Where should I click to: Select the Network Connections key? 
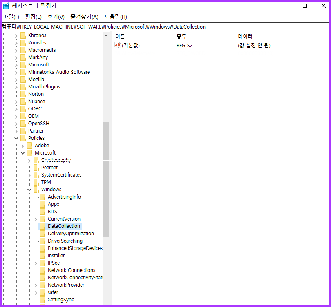click(72, 270)
